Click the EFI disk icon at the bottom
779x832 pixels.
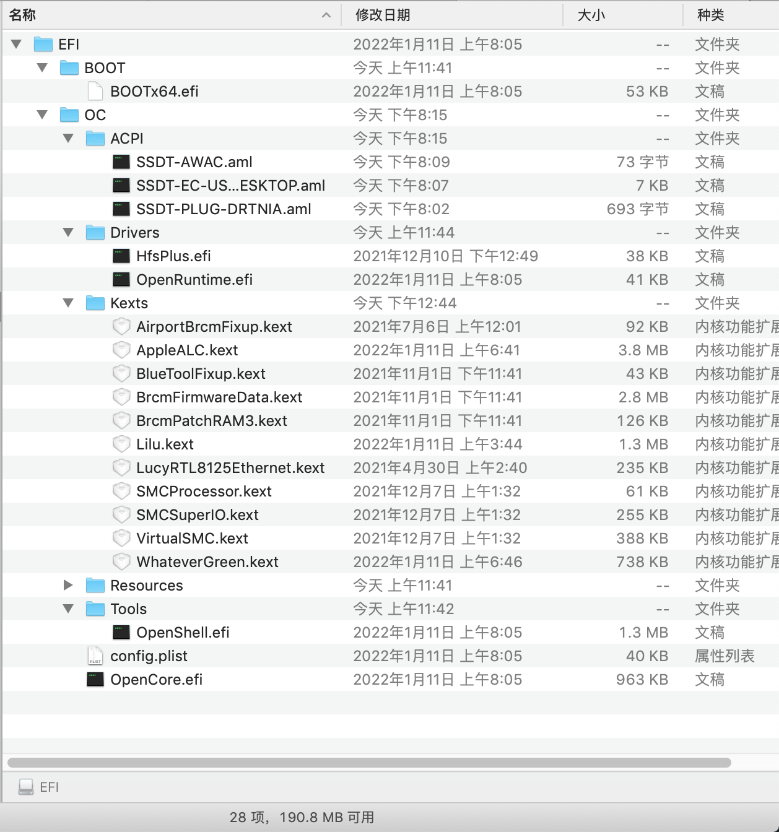[26, 787]
